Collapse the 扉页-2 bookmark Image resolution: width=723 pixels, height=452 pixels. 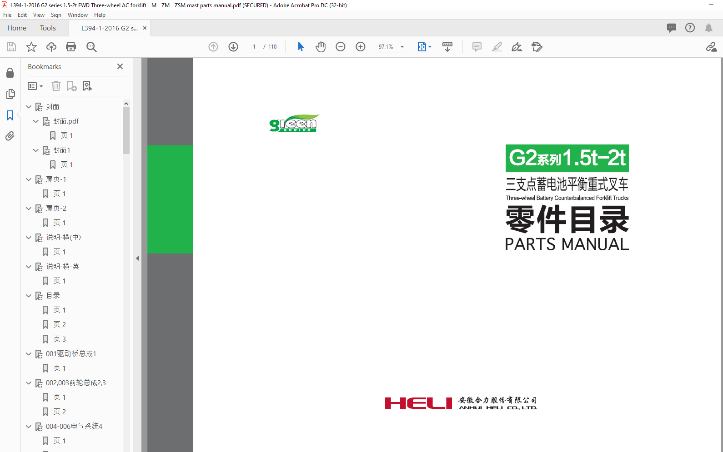(29, 209)
